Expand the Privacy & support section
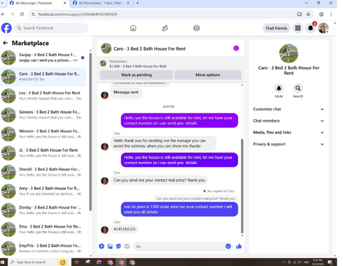The width and height of the screenshot is (343, 266). (x=289, y=144)
